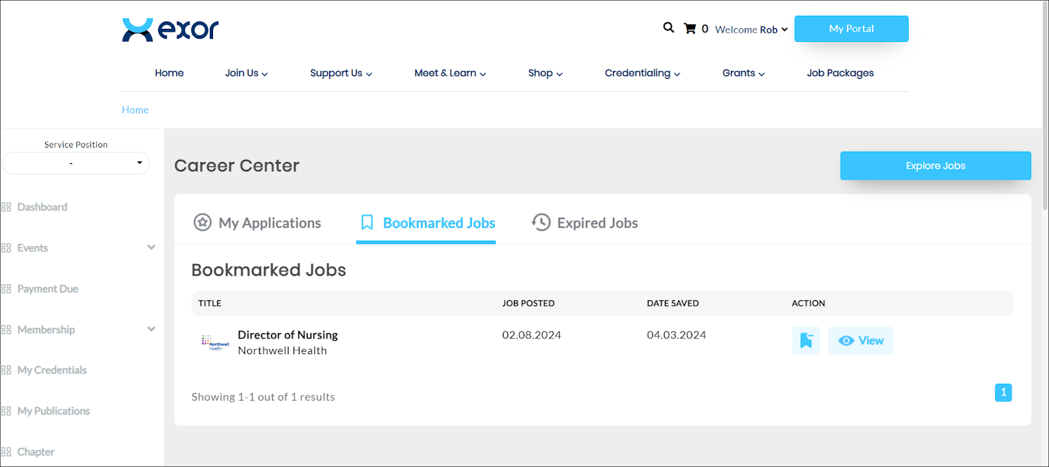Switch to the Expired Jobs tab
The image size is (1049, 467).
click(584, 223)
